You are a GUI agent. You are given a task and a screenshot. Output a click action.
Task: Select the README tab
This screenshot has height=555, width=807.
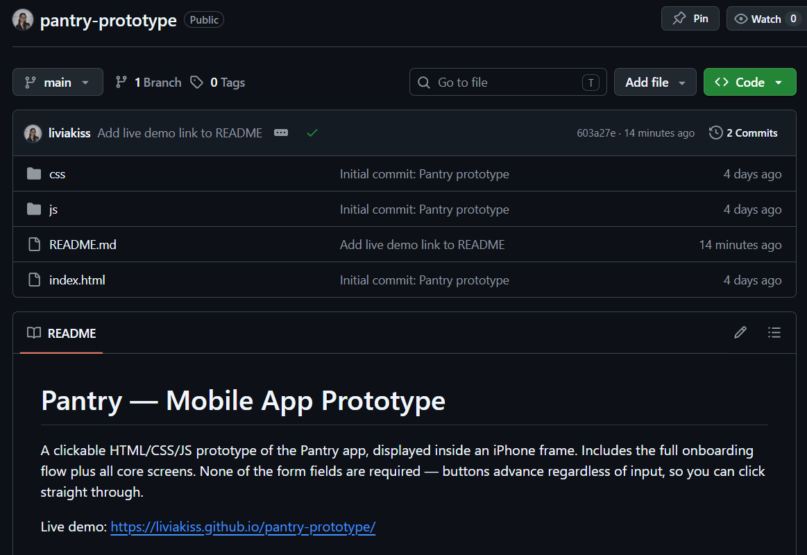pyautogui.click(x=61, y=333)
